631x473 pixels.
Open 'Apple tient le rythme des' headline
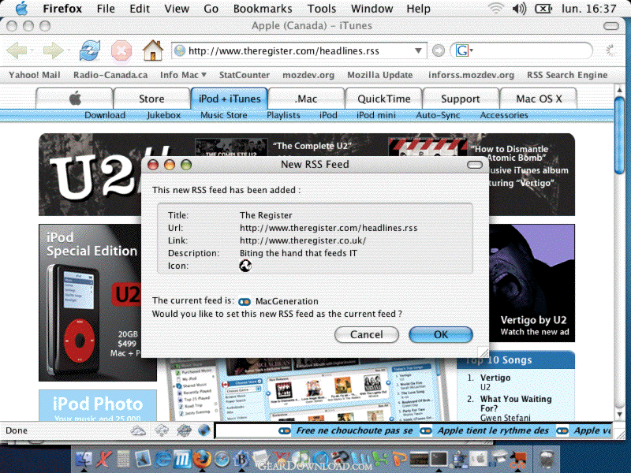click(x=493, y=430)
